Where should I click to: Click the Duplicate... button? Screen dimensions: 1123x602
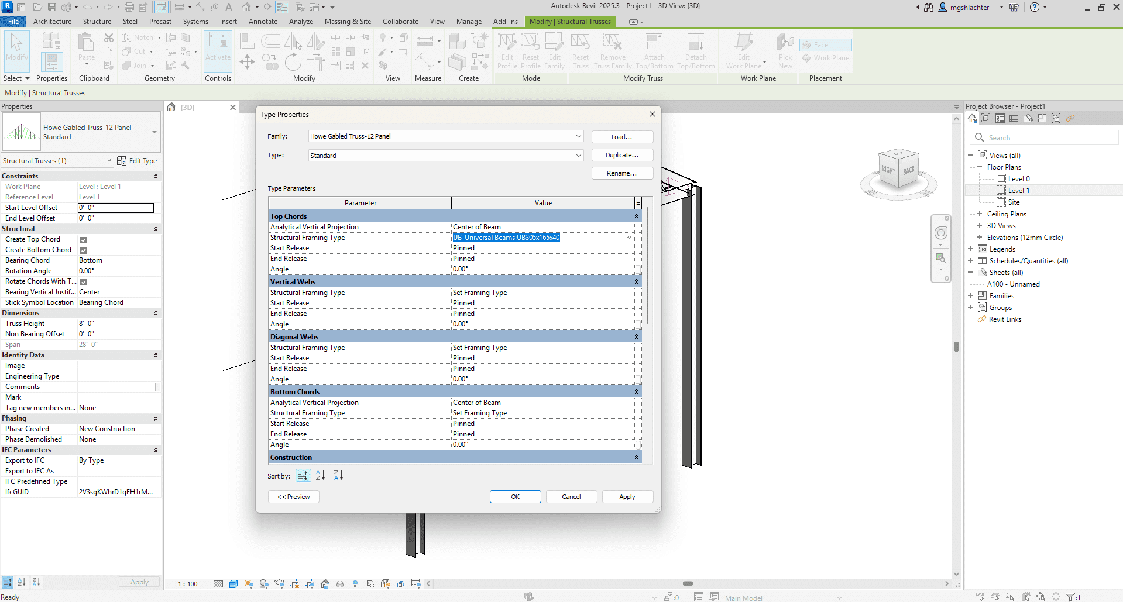[x=621, y=156]
